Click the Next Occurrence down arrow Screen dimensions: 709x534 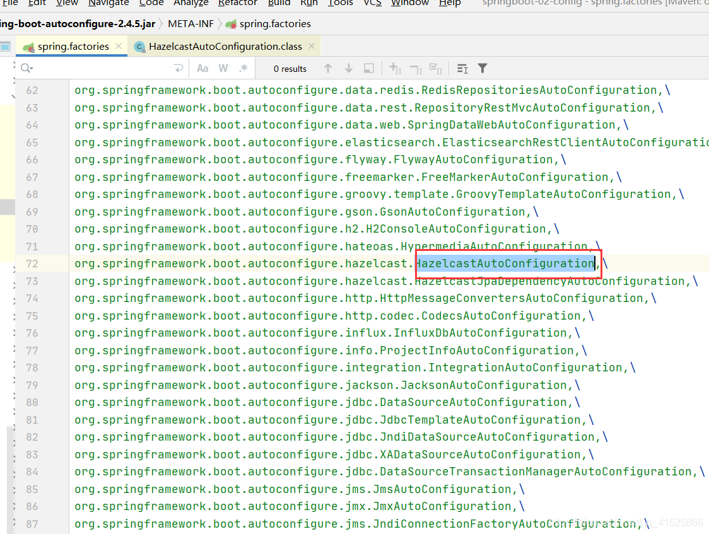pos(349,68)
